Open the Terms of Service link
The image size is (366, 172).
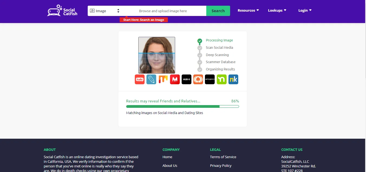(223, 157)
